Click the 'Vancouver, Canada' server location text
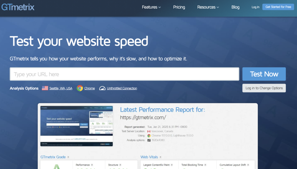Viewport: 297px width, 169px height. 162,131
